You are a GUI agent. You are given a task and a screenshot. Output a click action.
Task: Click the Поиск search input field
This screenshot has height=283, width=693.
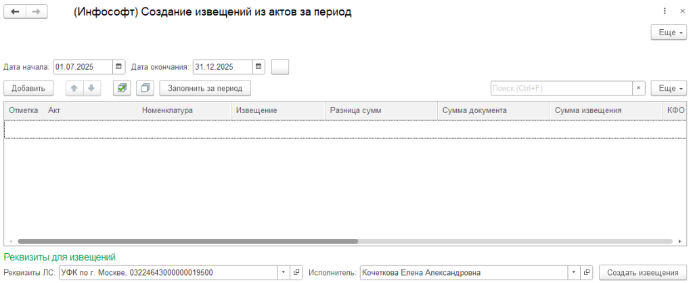tap(560, 88)
